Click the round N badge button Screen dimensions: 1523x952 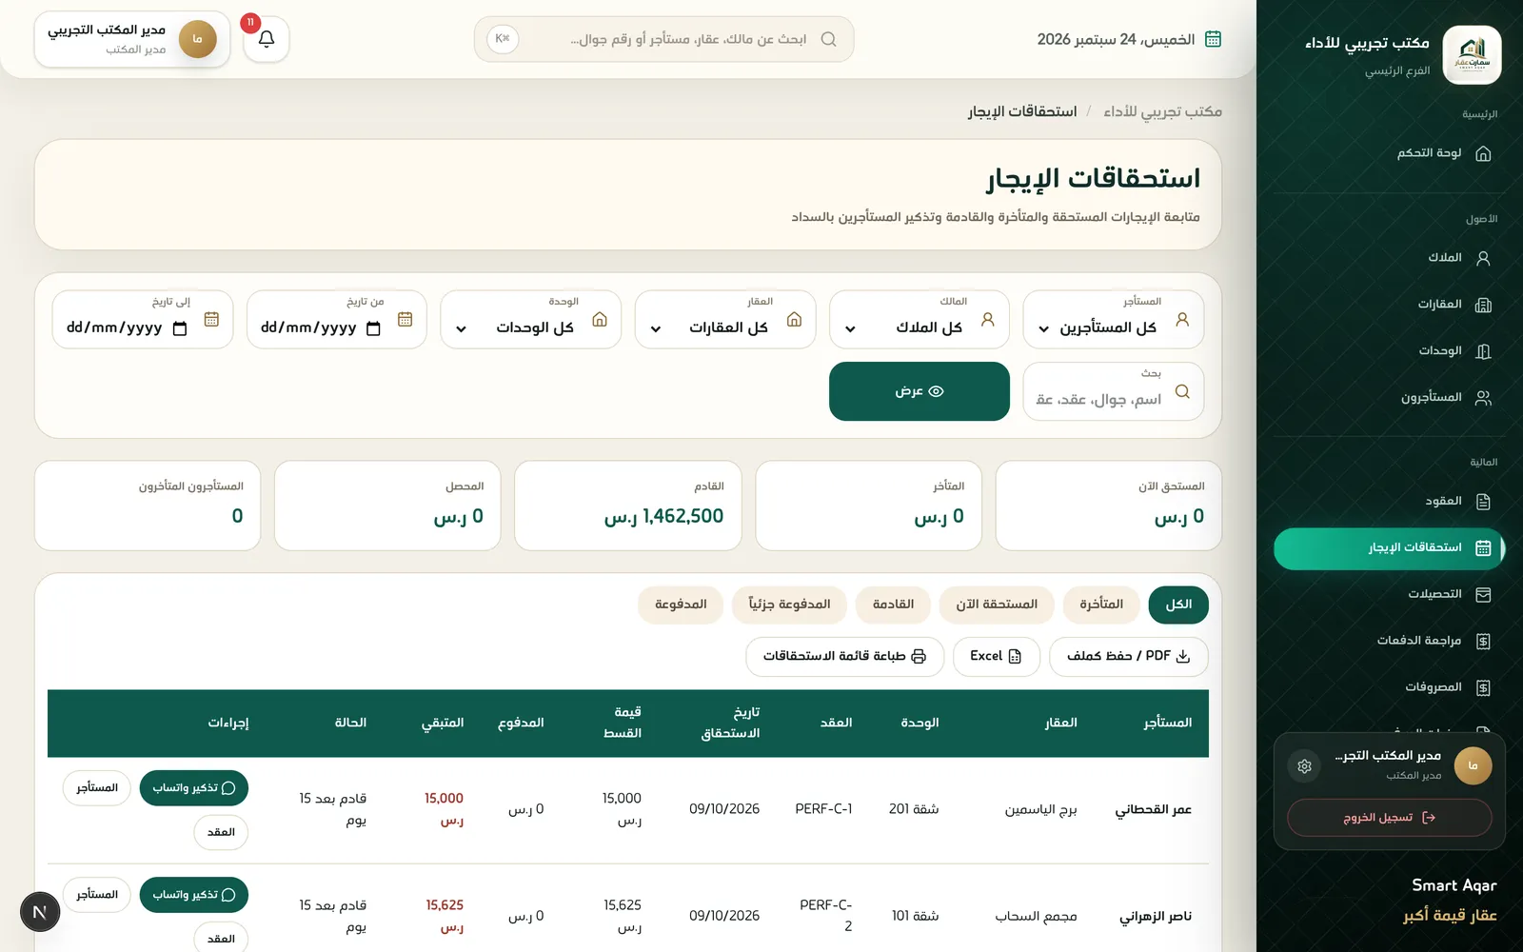[40, 912]
